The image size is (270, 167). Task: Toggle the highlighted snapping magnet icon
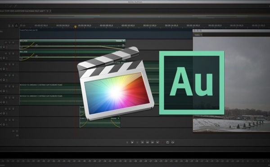pos(16,26)
